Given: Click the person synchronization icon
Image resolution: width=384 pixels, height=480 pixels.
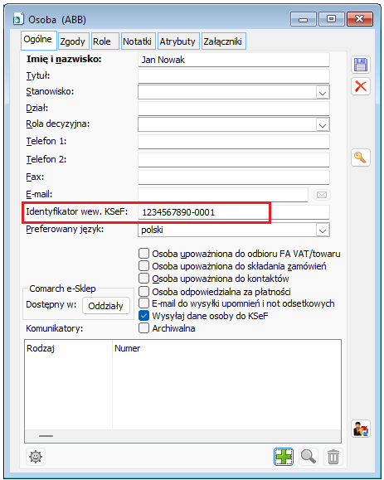Looking at the screenshot, I should coord(361,429).
